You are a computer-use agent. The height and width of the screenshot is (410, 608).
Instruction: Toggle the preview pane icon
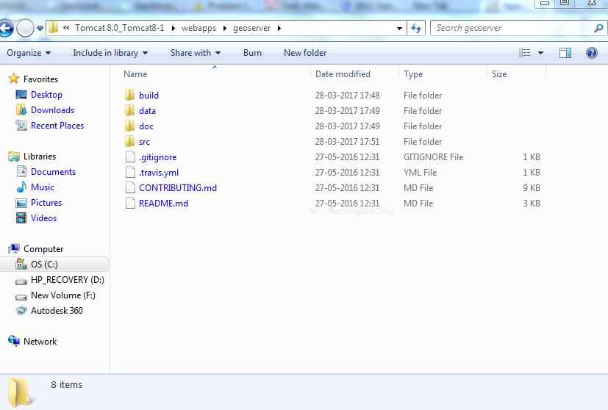(x=565, y=53)
